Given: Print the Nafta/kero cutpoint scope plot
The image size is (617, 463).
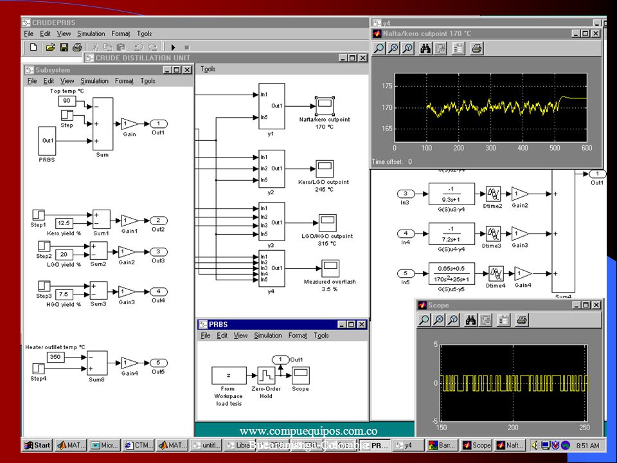Looking at the screenshot, I should tap(476, 48).
